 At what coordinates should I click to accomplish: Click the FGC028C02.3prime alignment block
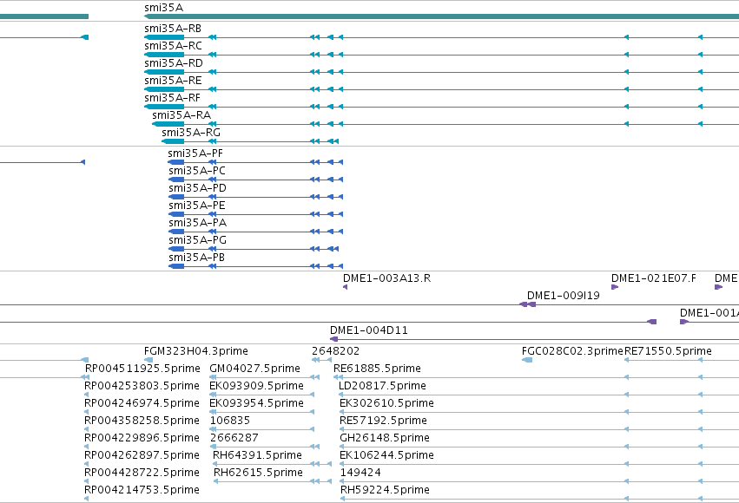click(527, 361)
